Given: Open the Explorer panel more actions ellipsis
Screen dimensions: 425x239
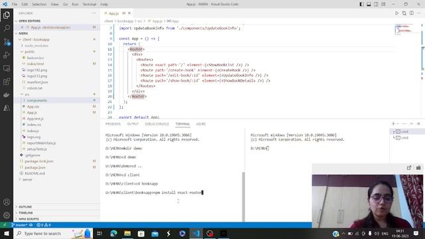Looking at the screenshot, I should (x=94, y=13).
